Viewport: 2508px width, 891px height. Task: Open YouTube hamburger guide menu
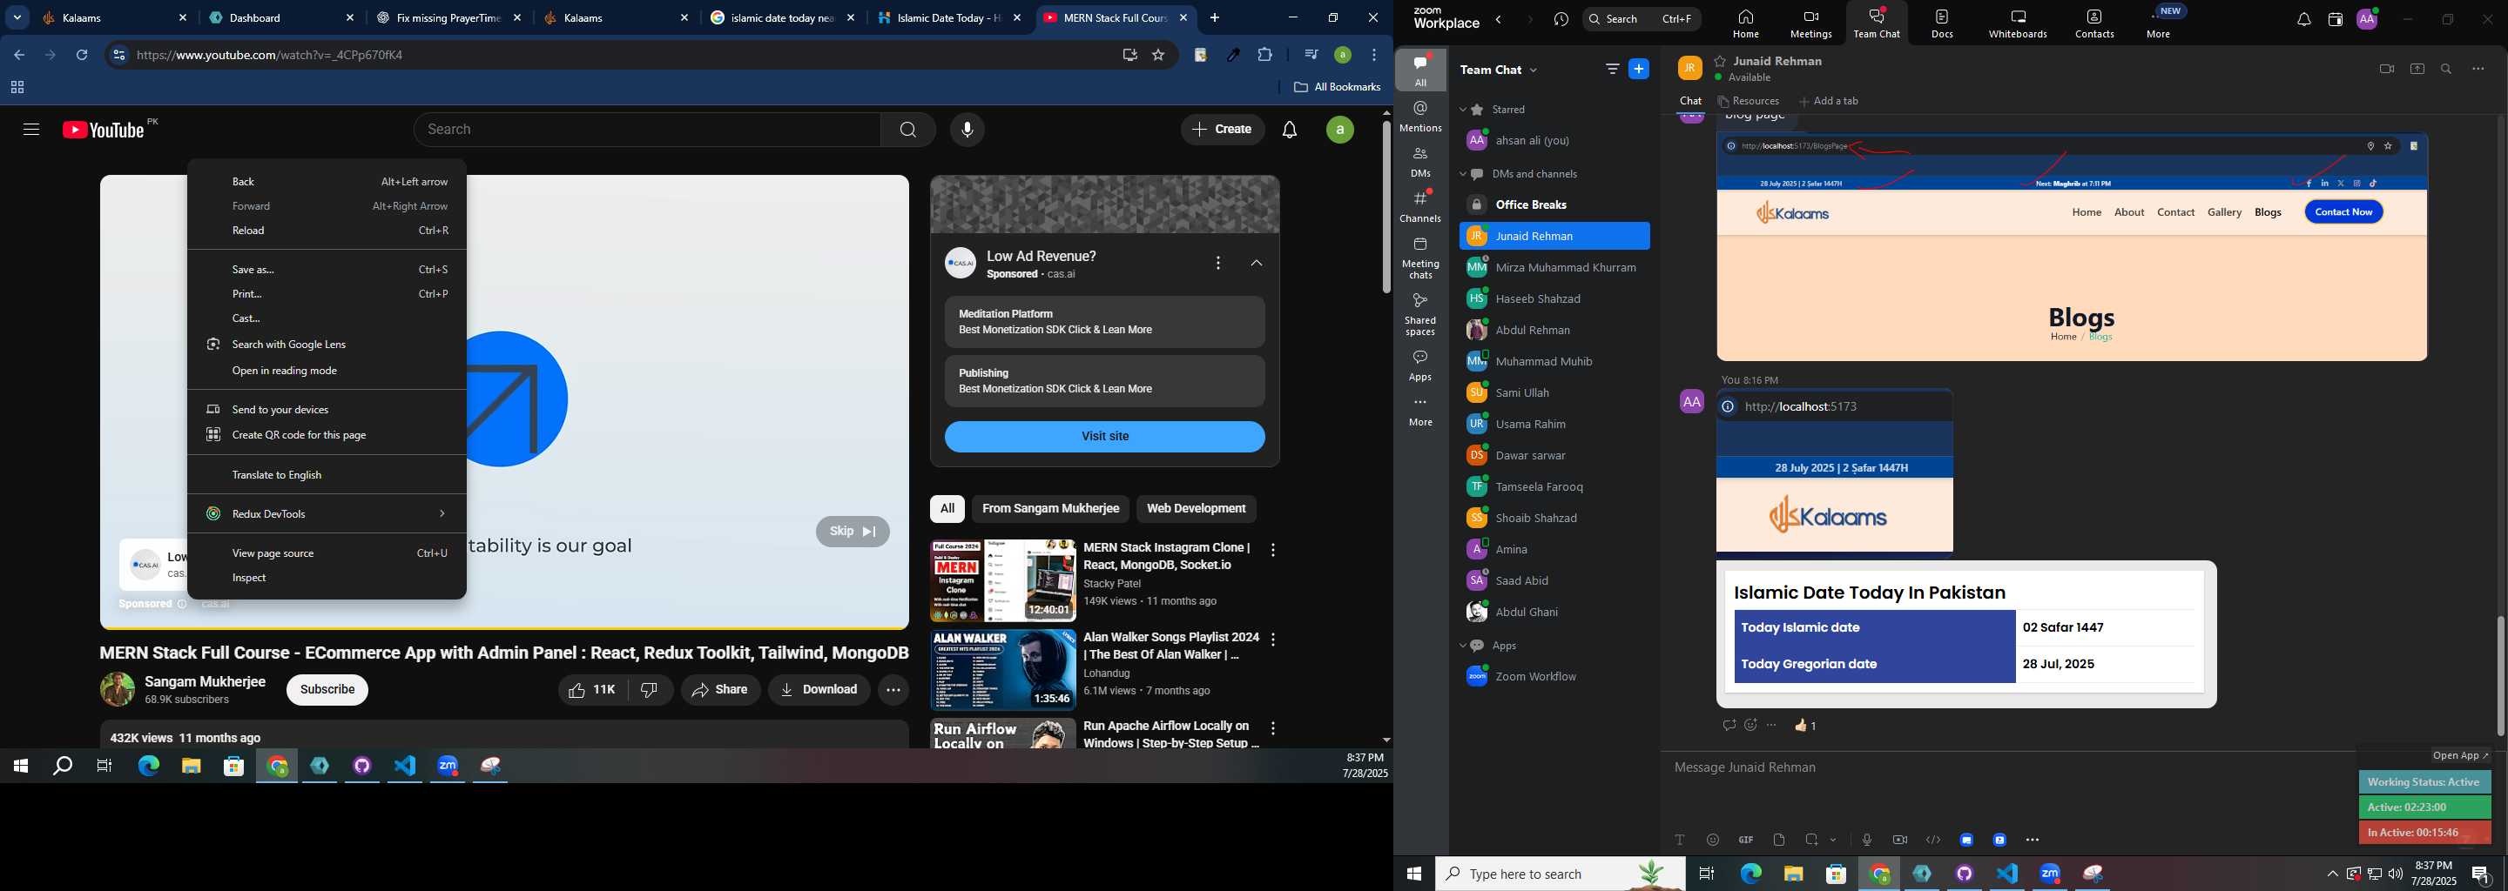coord(31,130)
